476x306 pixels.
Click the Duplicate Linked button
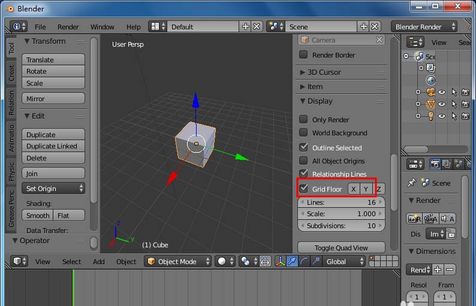[x=53, y=146]
